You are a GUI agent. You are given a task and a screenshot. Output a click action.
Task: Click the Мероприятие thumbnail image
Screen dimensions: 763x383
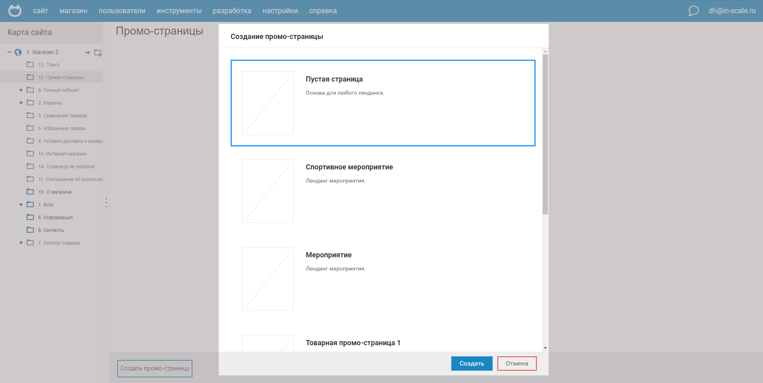268,279
